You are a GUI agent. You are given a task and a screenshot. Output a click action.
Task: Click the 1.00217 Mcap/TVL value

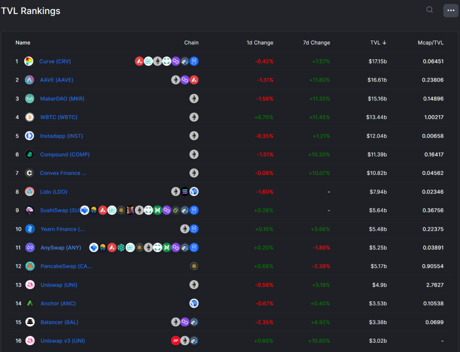434,117
